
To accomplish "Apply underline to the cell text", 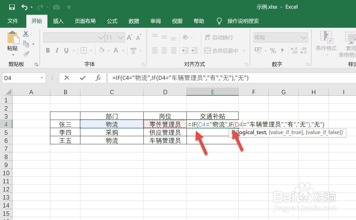I will tap(66, 50).
